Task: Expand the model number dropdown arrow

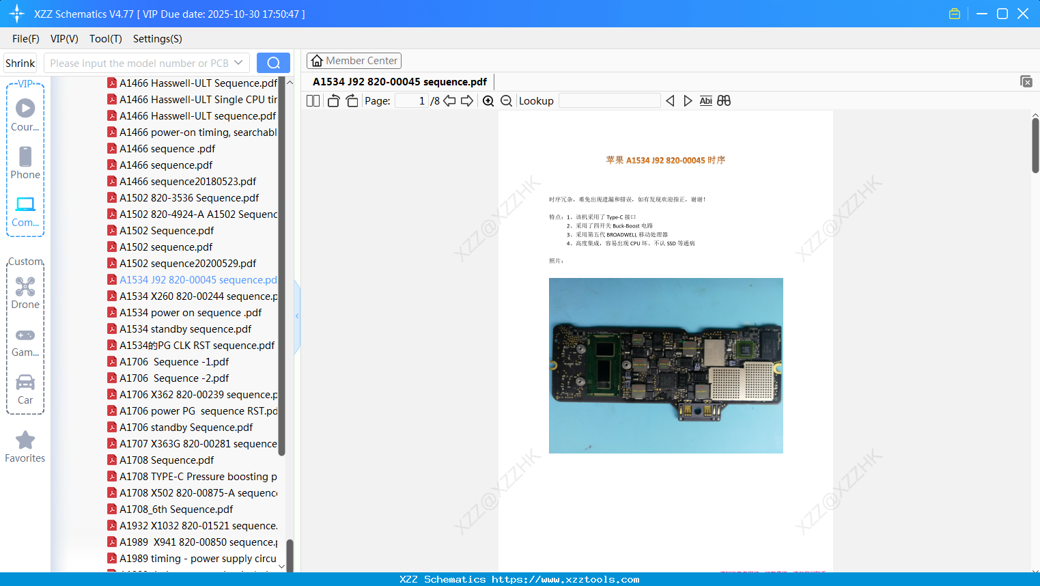Action: point(238,63)
